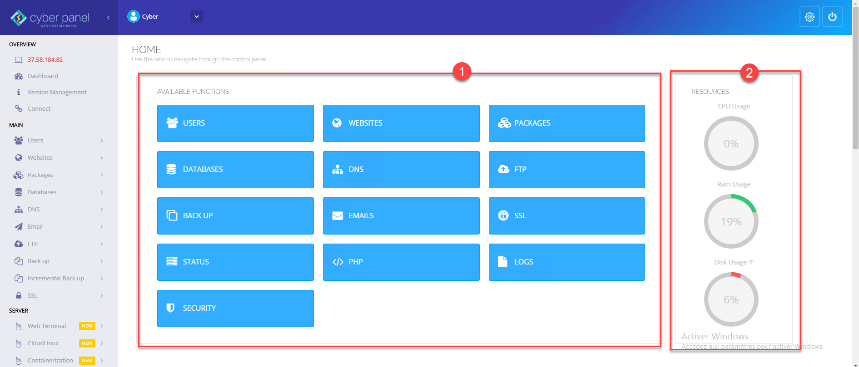The image size is (859, 367).
Task: Expand the sidebar Websites chevron
Action: coord(102,158)
